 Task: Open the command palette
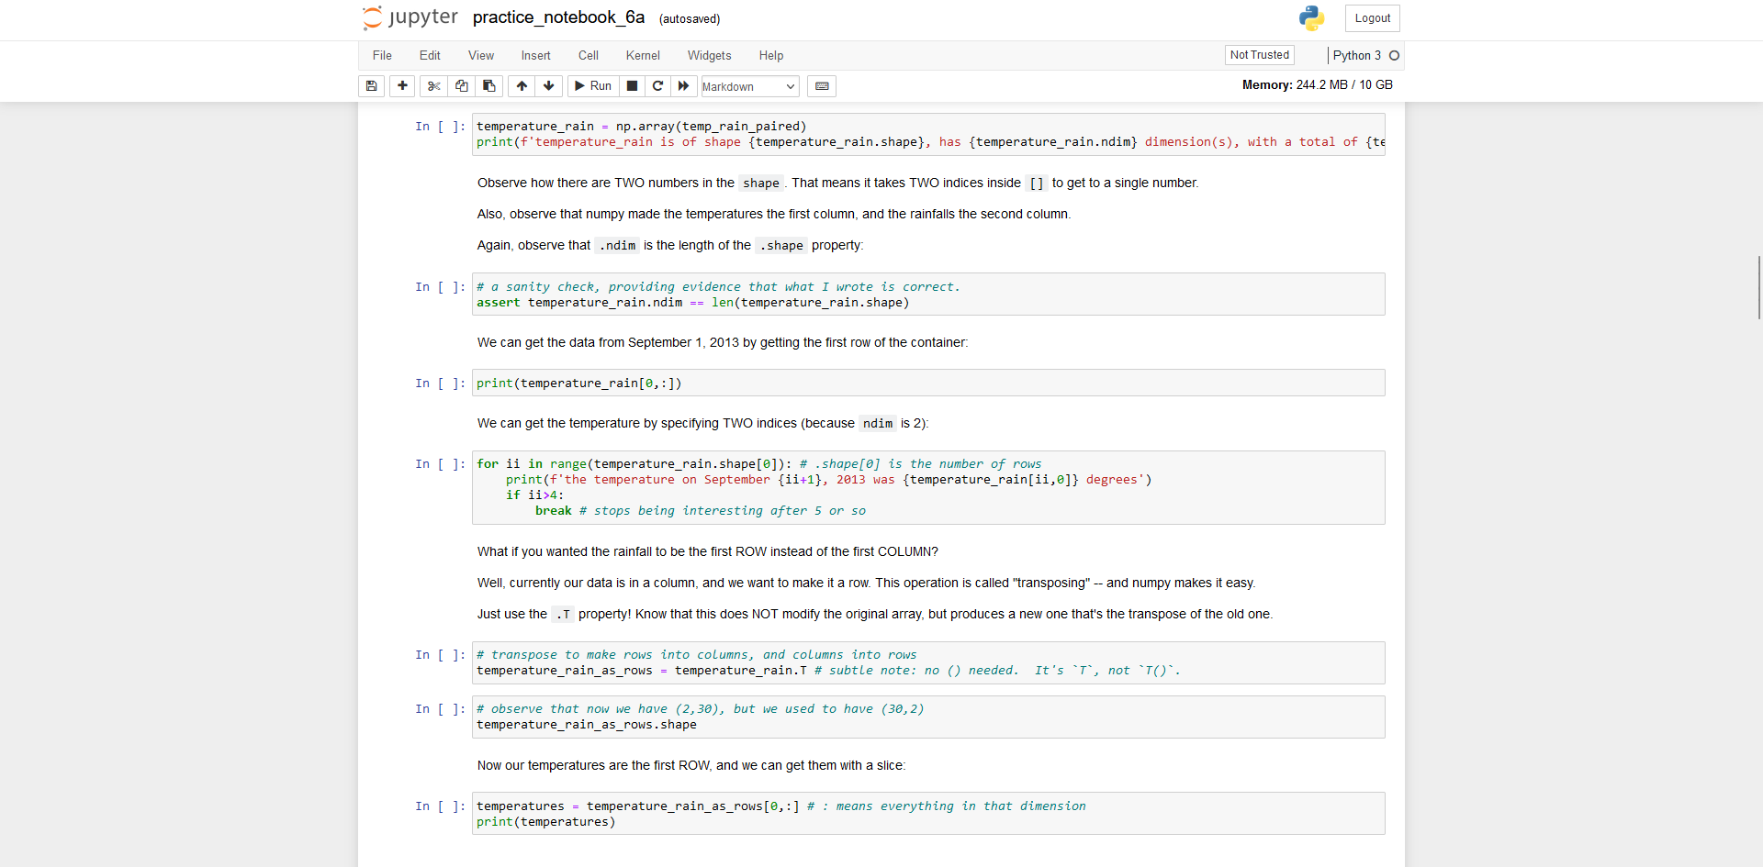click(x=822, y=85)
